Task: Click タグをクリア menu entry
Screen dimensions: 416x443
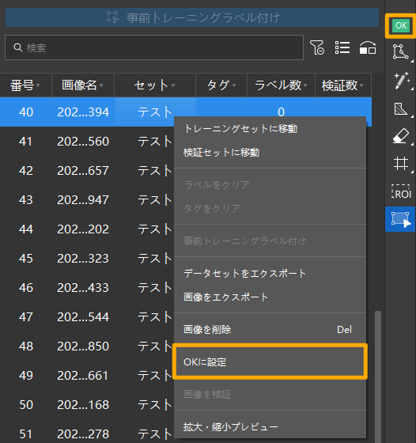Action: click(270, 209)
